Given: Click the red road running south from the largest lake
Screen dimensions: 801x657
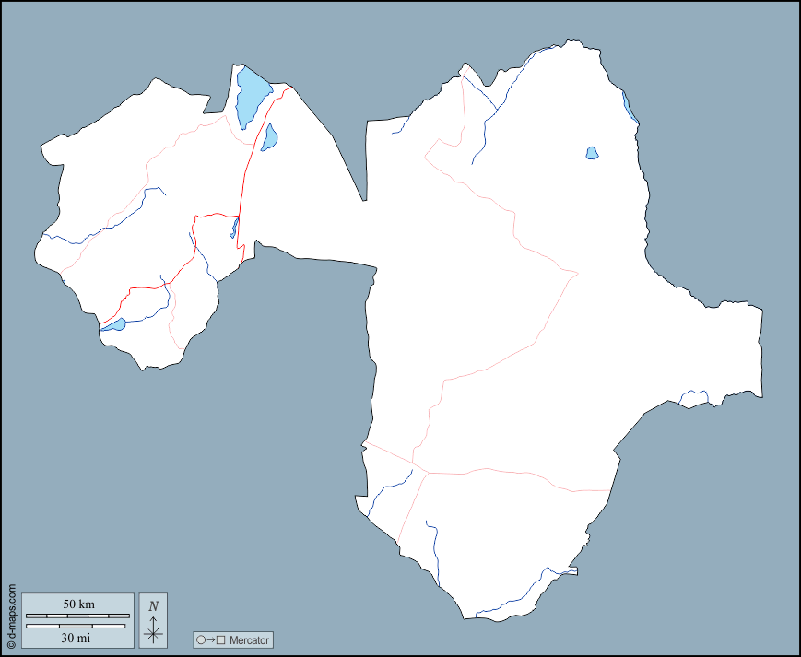Looking at the screenshot, I should click(x=247, y=166).
